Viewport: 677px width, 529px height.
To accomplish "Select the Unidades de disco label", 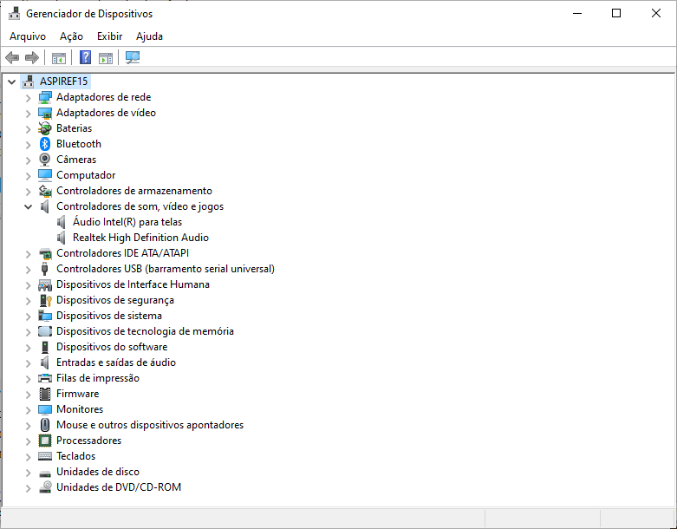I will pyautogui.click(x=98, y=472).
